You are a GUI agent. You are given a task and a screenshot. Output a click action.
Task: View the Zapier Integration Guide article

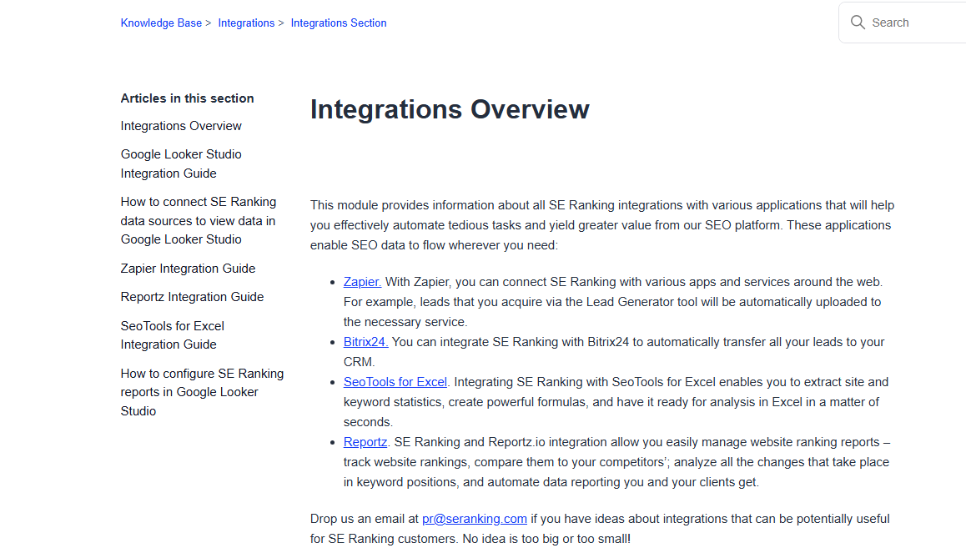188,268
